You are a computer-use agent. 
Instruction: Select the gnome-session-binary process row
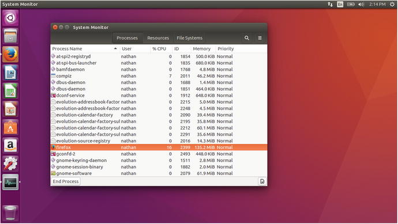[x=159, y=167]
